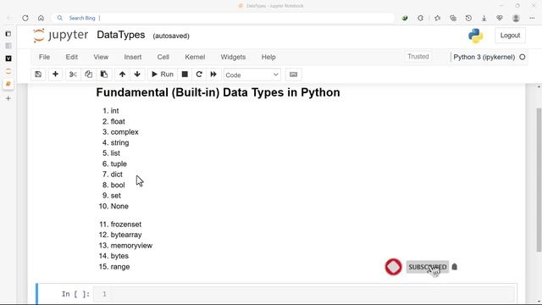The image size is (542, 305).
Task: Click the Fundamental (Built-in) Data Types heading
Action: point(218,92)
